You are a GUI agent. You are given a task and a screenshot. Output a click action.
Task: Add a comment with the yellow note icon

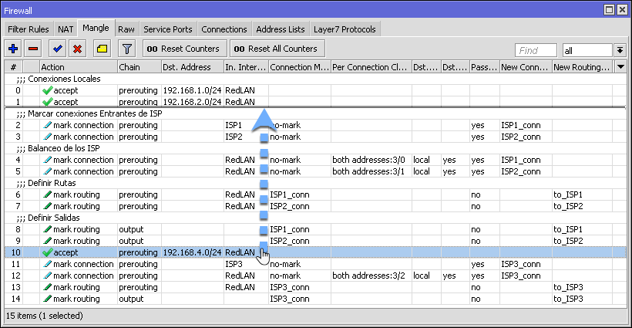(x=102, y=49)
